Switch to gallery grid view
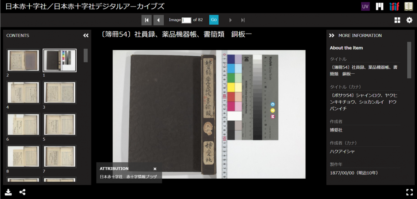 point(397,20)
